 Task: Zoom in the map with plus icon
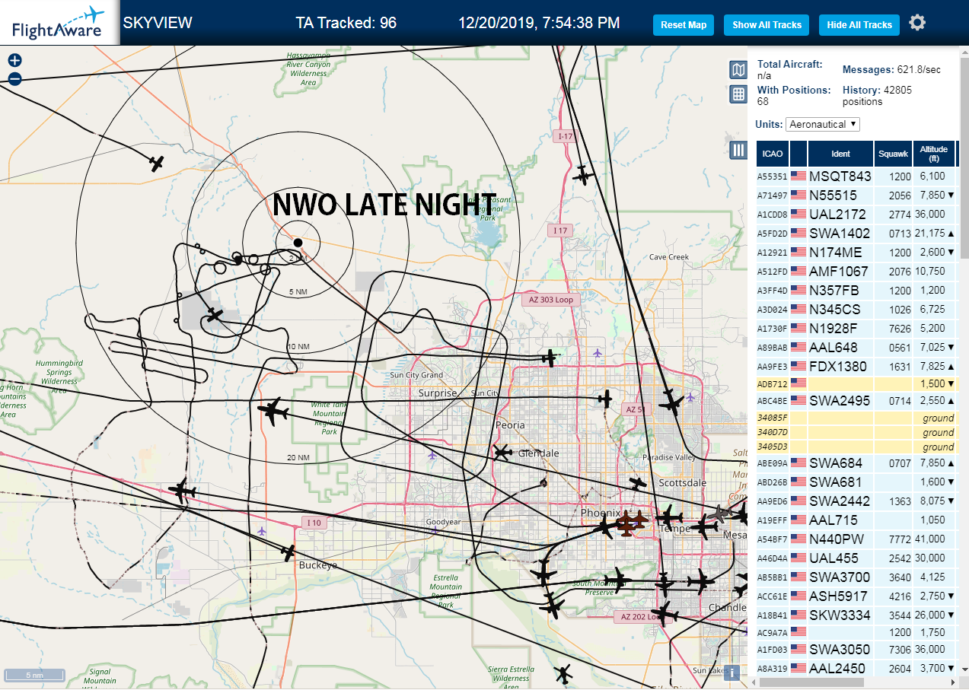click(x=14, y=60)
